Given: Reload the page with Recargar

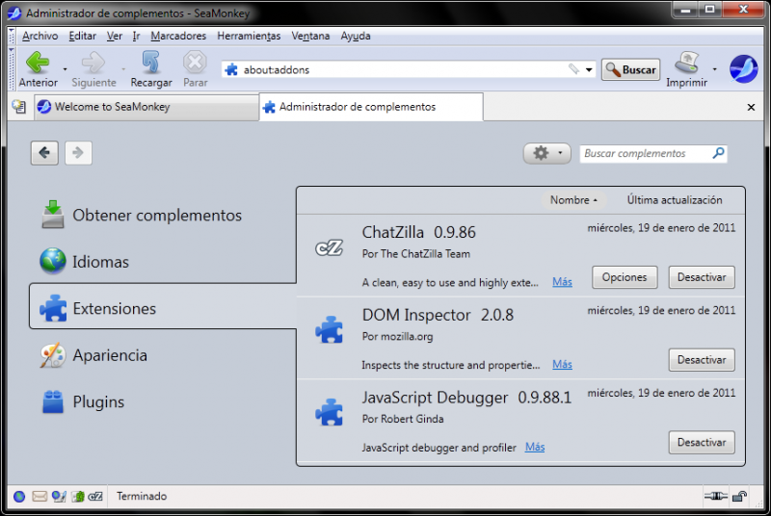Looking at the screenshot, I should (x=151, y=69).
